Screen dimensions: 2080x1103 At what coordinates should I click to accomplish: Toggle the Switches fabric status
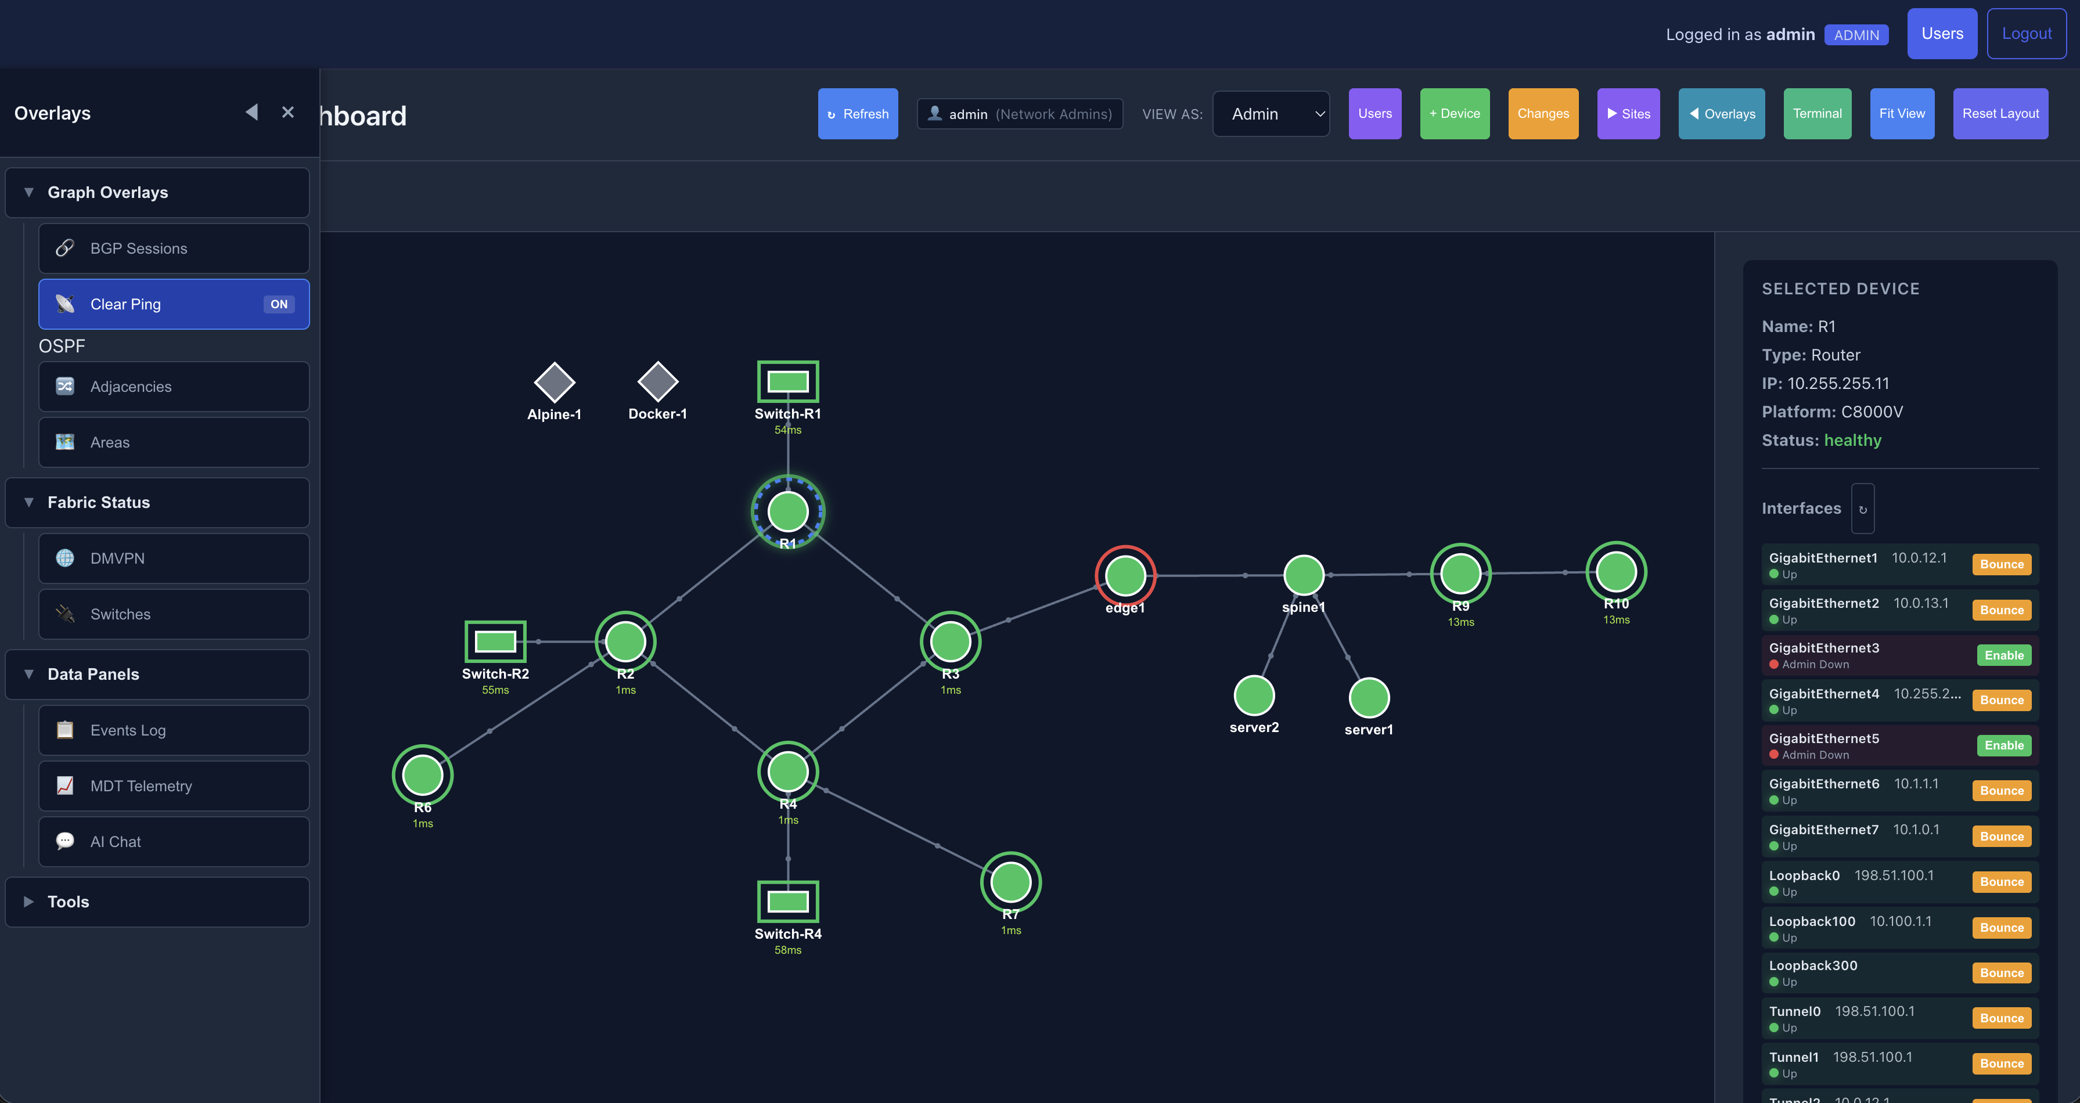pyautogui.click(x=174, y=614)
